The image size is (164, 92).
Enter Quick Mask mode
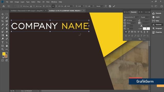pyautogui.click(x=3, y=60)
